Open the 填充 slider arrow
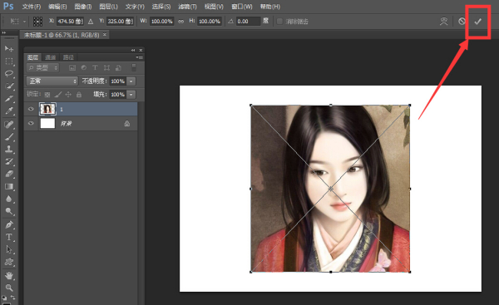 pos(131,95)
